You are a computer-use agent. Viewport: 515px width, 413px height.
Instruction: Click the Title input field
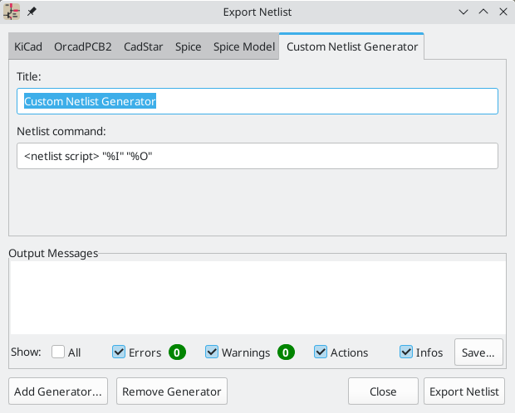coord(257,101)
